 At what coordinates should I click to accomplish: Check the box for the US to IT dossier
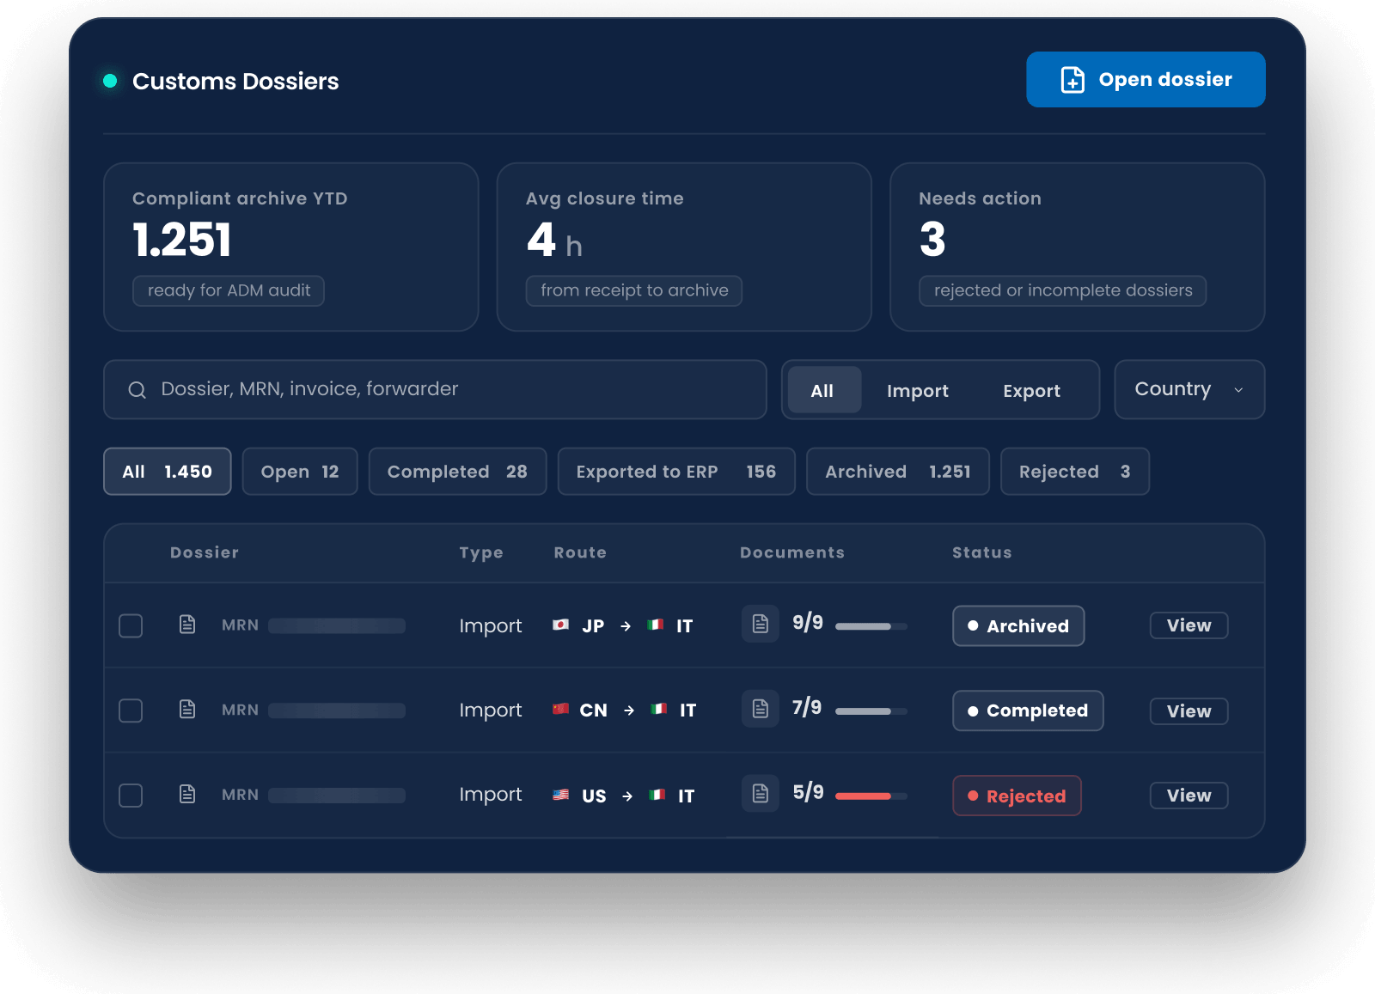(131, 796)
